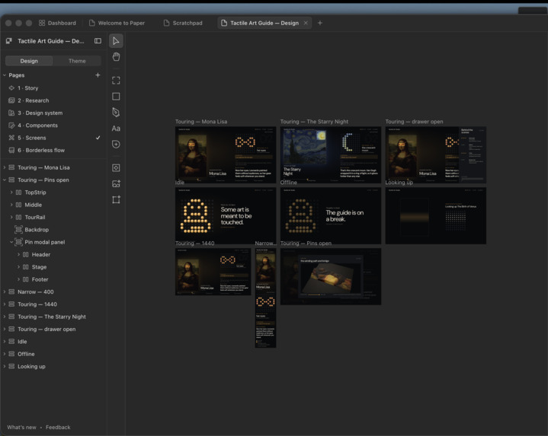This screenshot has height=436, width=548.
Task: Open the Dashboard tab
Action: (x=57, y=23)
